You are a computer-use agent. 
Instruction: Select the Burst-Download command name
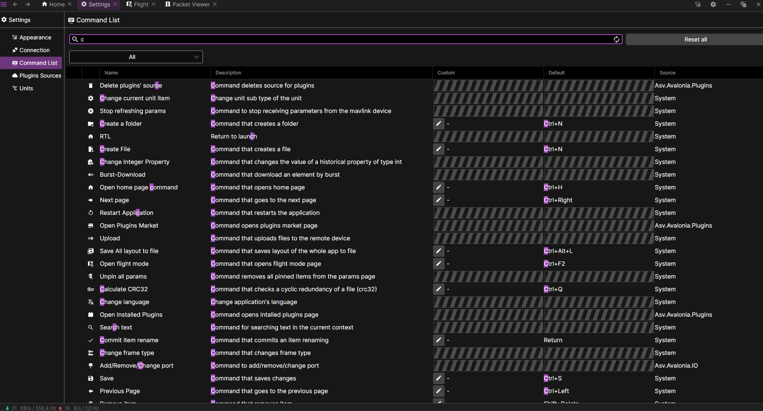coord(123,175)
